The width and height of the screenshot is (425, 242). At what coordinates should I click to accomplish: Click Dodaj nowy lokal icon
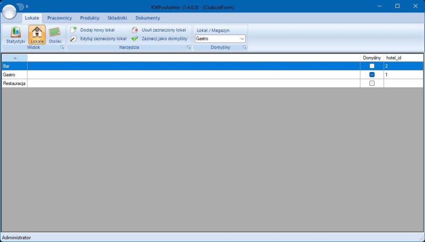point(73,30)
